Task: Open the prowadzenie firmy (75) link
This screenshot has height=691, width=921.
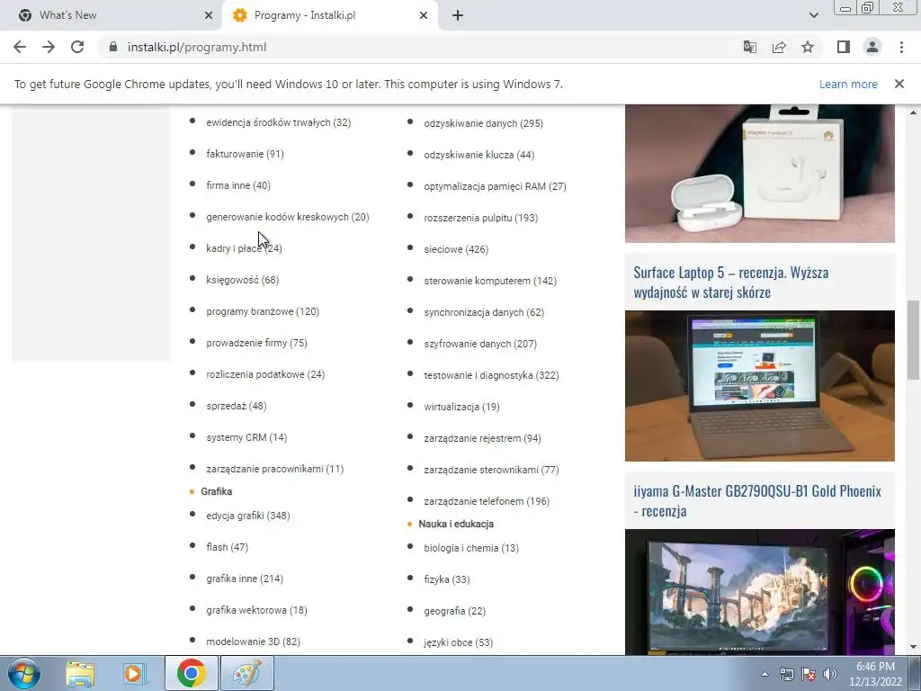Action: (256, 343)
